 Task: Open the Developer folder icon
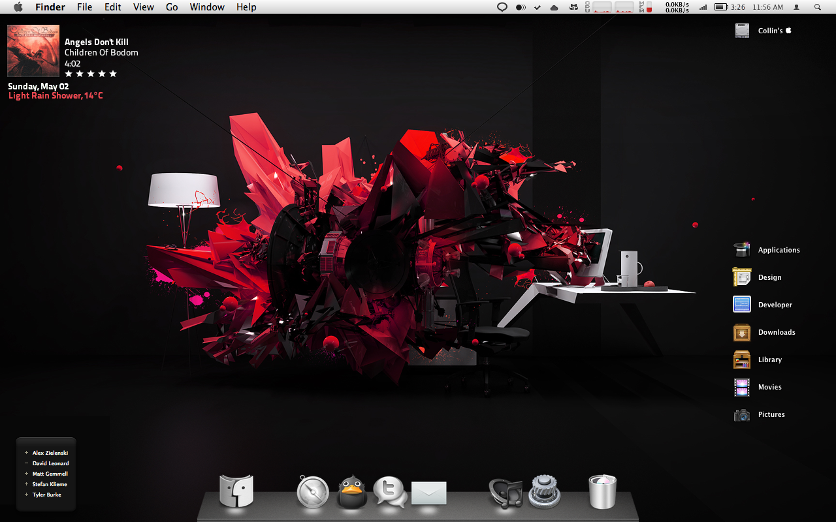[x=742, y=305]
